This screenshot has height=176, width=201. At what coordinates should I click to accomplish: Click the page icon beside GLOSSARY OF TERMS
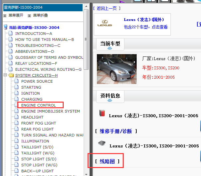[11, 57]
